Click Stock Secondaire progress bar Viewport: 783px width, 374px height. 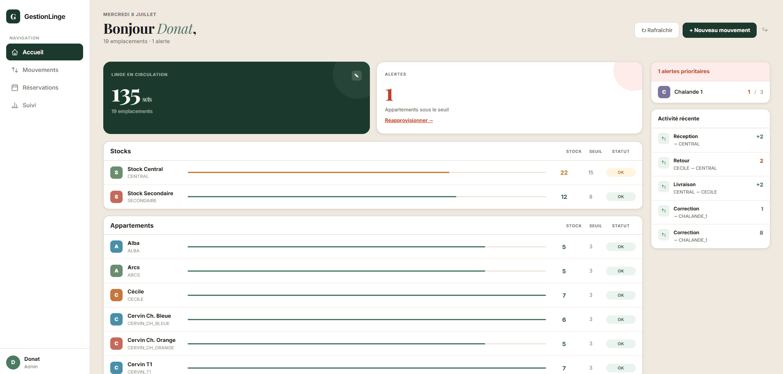point(367,197)
